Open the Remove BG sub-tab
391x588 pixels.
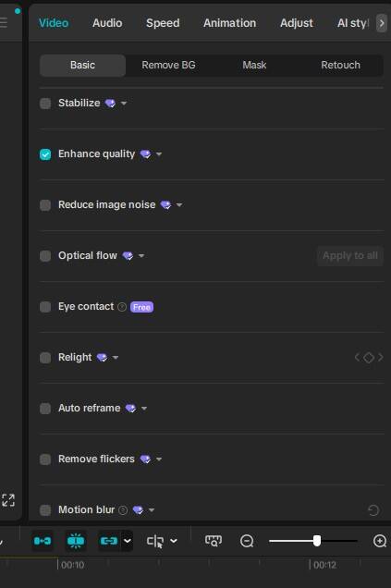click(x=168, y=66)
